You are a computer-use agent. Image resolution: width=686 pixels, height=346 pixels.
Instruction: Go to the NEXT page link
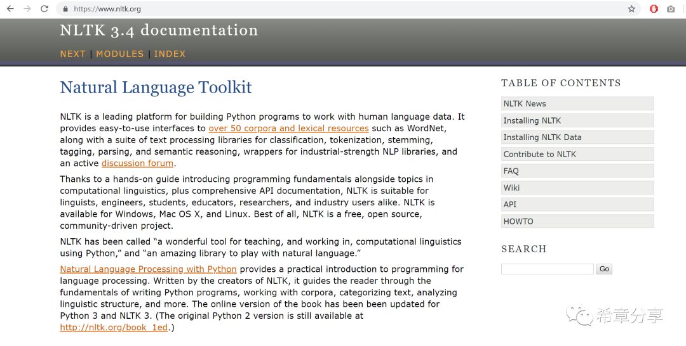(x=72, y=54)
